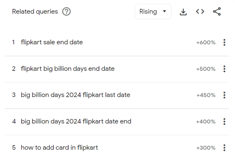Image resolution: width=235 pixels, height=160 pixels.
Task: Click the +300% rising value
Action: coord(206,148)
